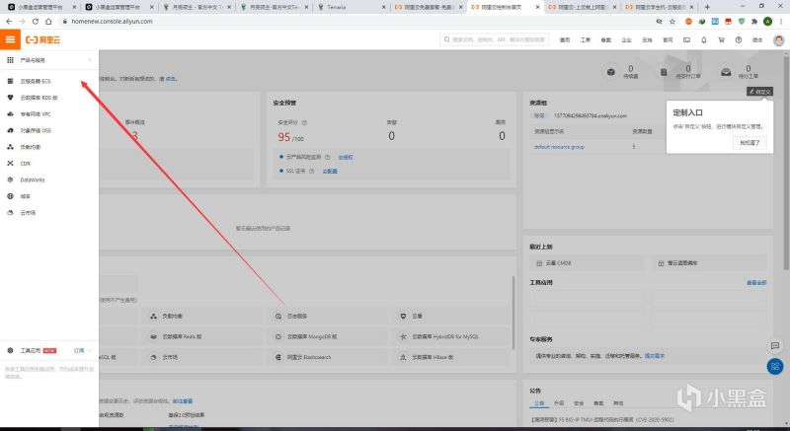Screen dimensions: 790x431
Task: Go to browser home page
Action: (48, 22)
